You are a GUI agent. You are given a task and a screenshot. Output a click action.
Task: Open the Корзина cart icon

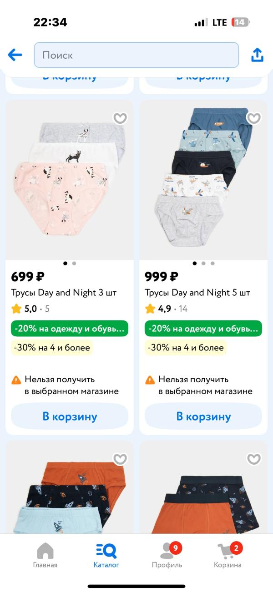(x=227, y=556)
